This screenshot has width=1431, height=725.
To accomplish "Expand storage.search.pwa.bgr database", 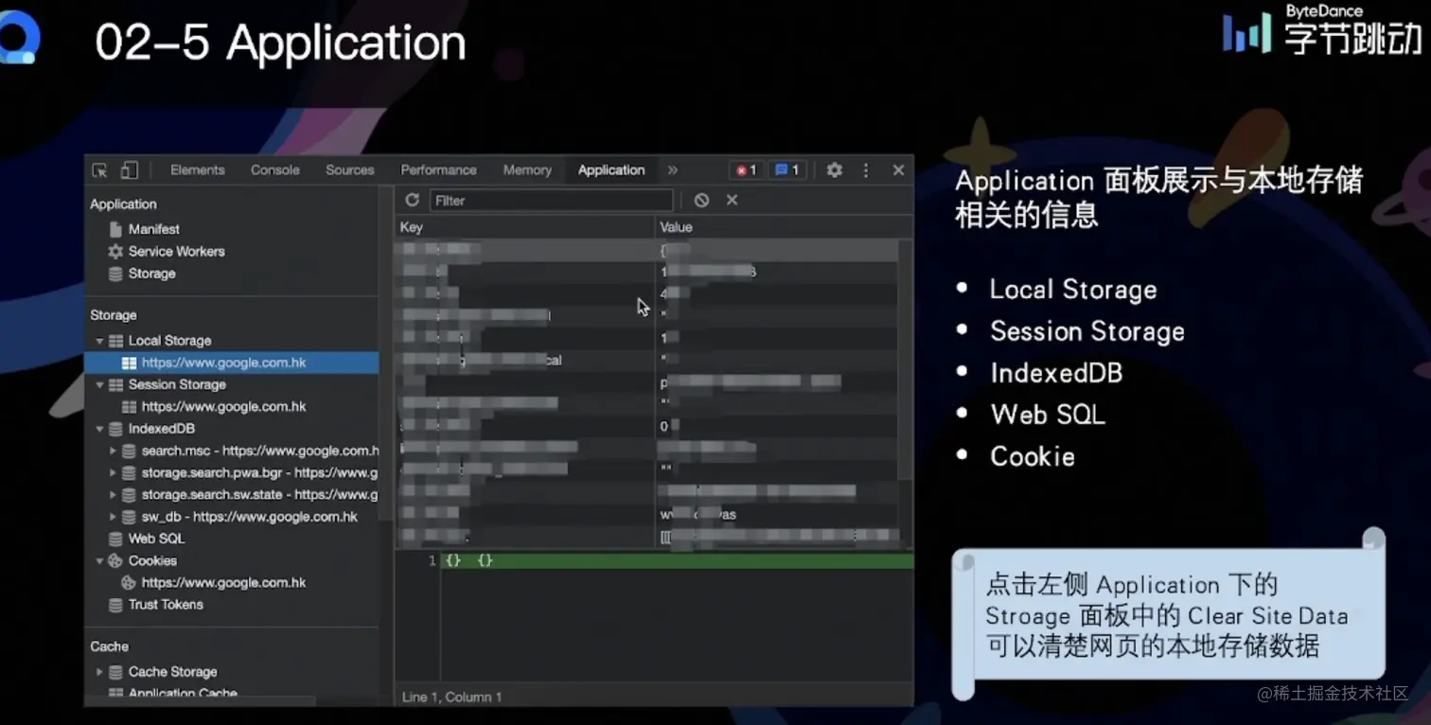I will pos(113,473).
